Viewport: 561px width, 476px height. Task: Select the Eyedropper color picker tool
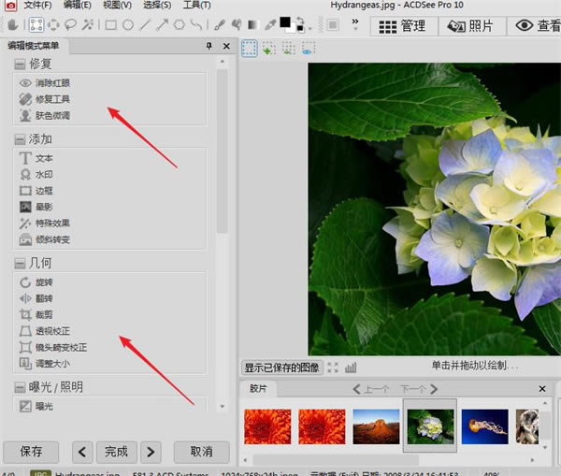(x=270, y=24)
